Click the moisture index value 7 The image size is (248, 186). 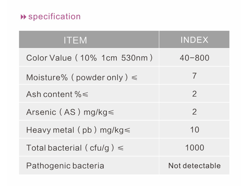pos(194,76)
